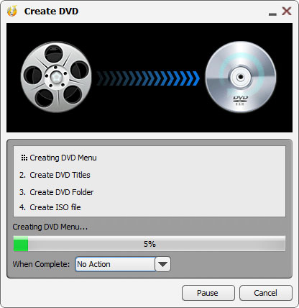Select step 4 Create ISO file
Screen dimensions: 299x308
[50, 207]
